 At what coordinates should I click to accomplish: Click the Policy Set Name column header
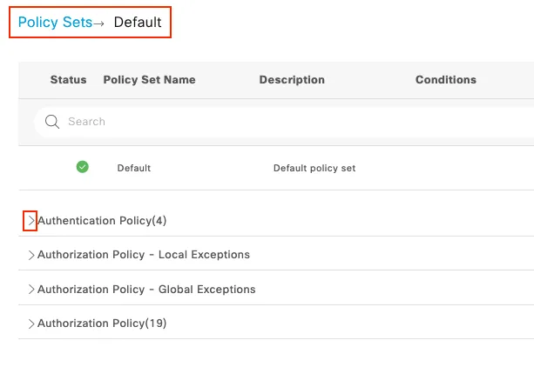tap(150, 80)
